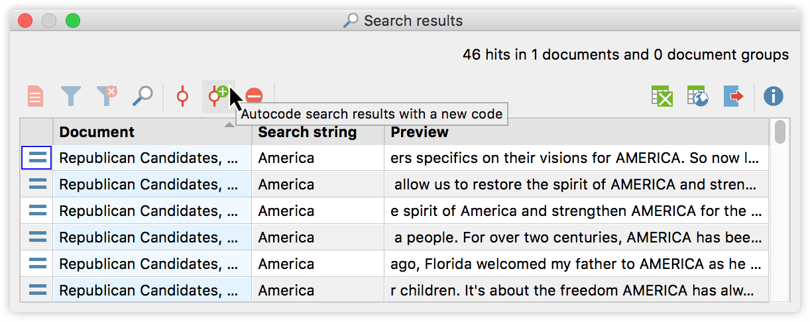This screenshot has width=810, height=322.
Task: Click the Search string column header
Action: click(318, 132)
